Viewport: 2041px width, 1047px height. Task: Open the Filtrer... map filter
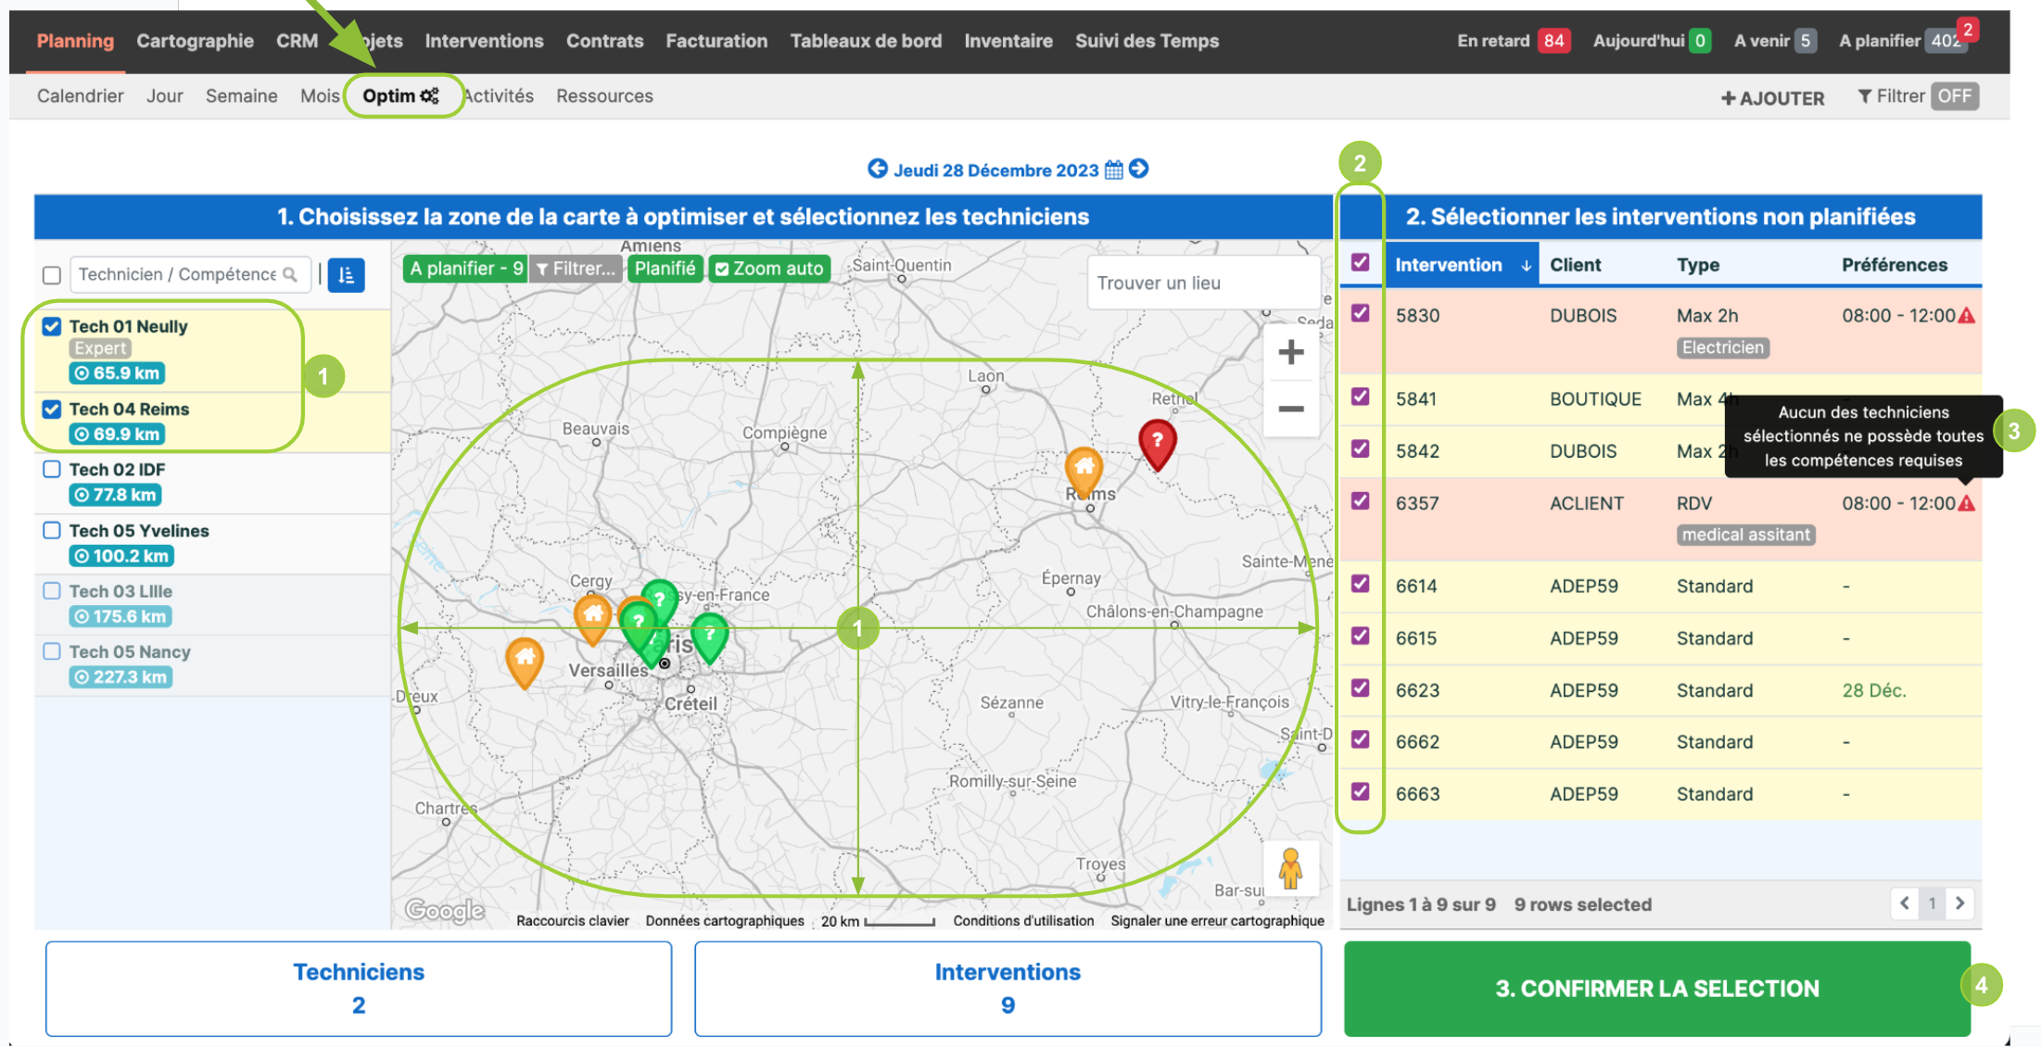pyautogui.click(x=575, y=269)
